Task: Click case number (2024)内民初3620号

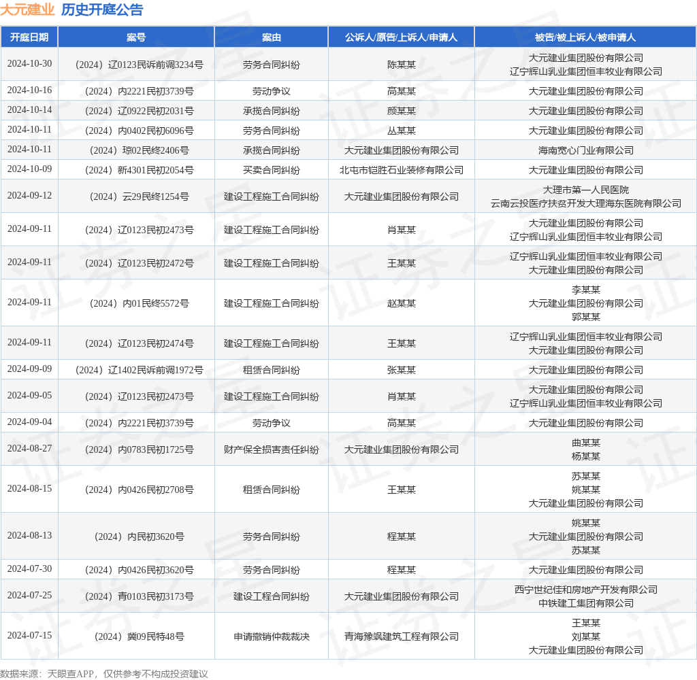Action: [x=139, y=537]
